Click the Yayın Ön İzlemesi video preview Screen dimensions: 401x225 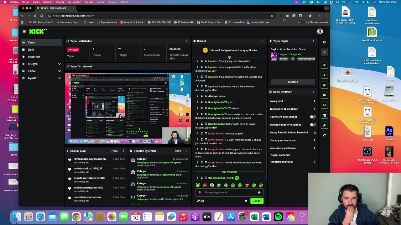click(x=128, y=108)
